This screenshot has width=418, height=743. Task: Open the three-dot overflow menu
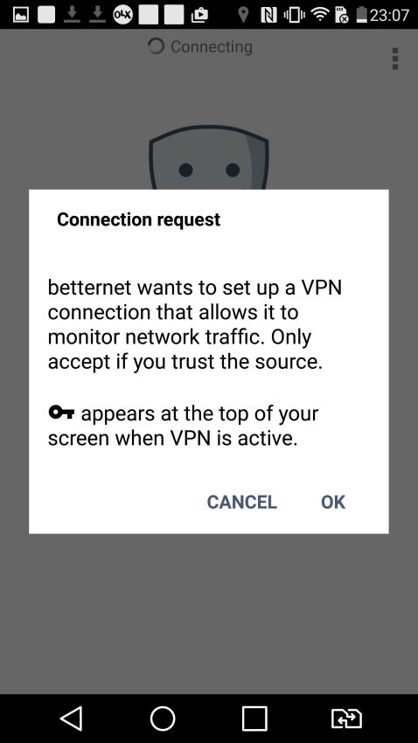pyautogui.click(x=395, y=59)
